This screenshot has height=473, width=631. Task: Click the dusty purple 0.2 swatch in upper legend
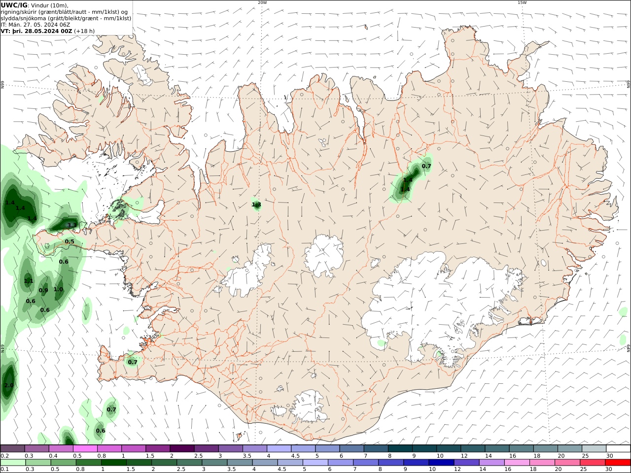[x=13, y=448]
